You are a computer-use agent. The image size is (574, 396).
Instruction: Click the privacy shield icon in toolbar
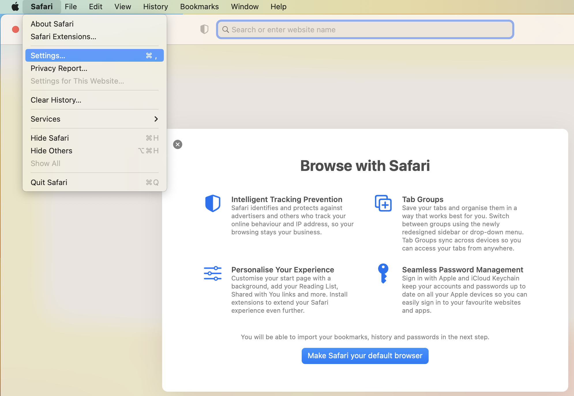pos(204,29)
